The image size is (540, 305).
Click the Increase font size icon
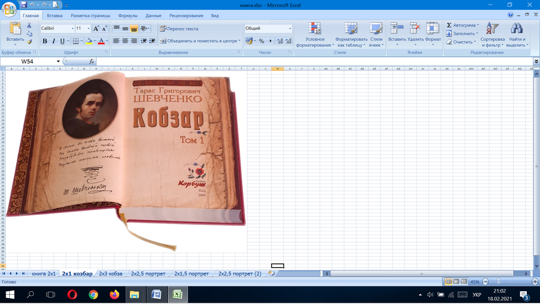pos(96,28)
